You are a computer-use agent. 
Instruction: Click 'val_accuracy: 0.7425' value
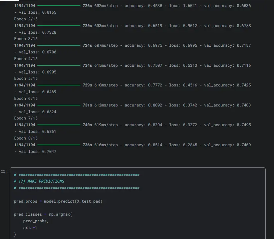[227, 85]
